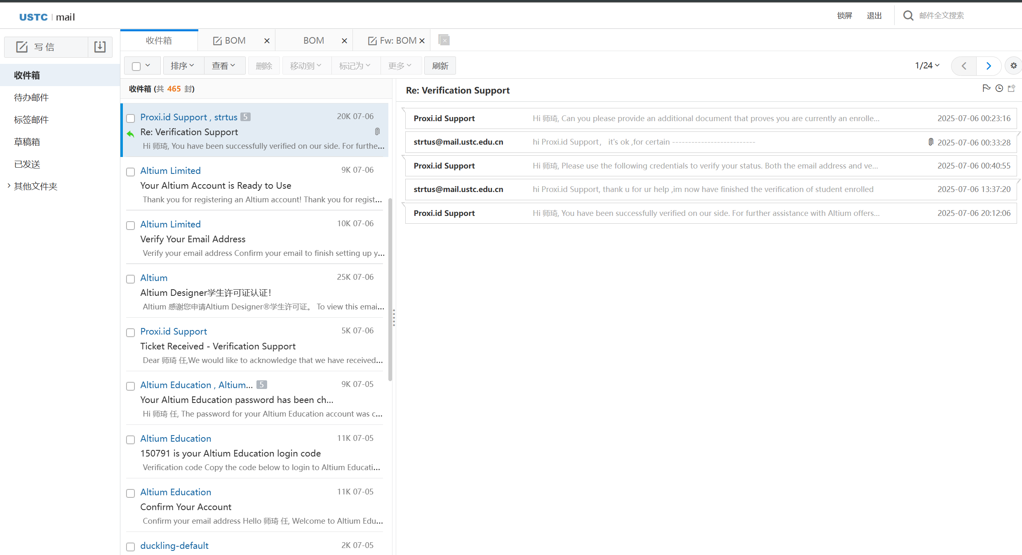Click the attachment paperclip on 00:33:28 message
Viewport: 1022px width, 555px height.
(930, 142)
